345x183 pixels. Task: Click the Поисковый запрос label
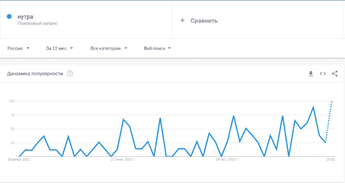pos(37,23)
